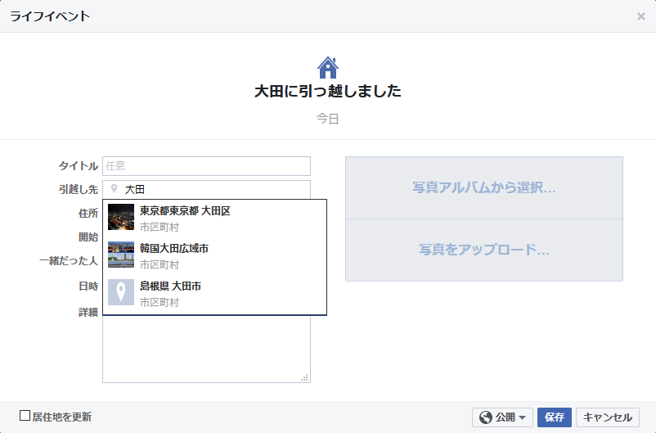Click the resize grip of the 詳細 text area

pyautogui.click(x=305, y=377)
